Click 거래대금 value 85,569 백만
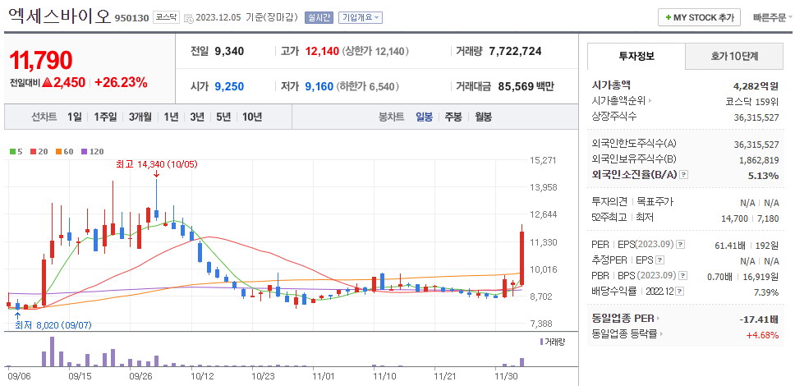The height and width of the screenshot is (386, 795). click(526, 86)
